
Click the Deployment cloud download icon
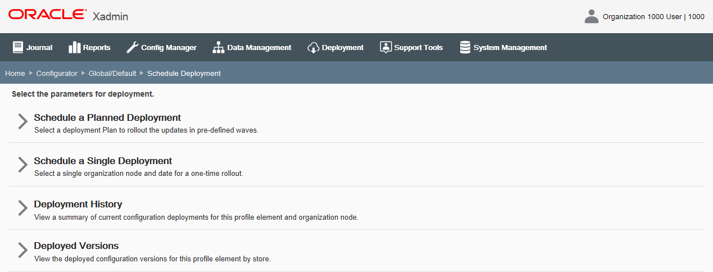[x=313, y=47]
